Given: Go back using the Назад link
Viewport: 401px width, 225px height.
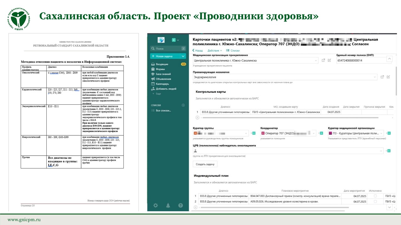Looking at the screenshot, I should tap(197, 50).
